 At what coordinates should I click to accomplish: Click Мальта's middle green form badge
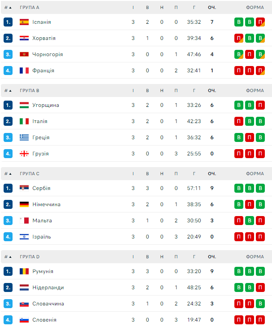click(x=250, y=221)
